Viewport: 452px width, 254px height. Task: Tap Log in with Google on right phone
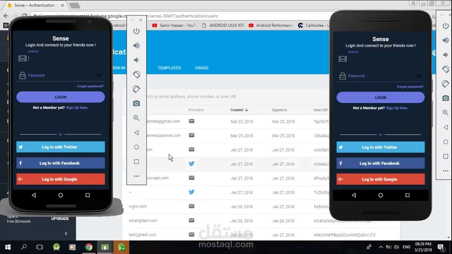pos(380,179)
